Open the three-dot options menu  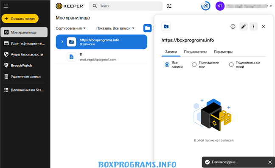click(253, 26)
